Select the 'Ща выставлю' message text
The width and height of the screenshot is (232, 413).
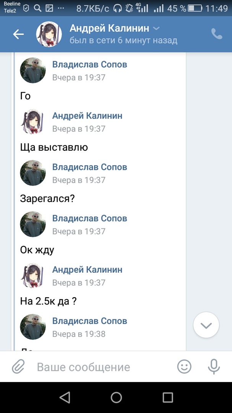(x=54, y=147)
